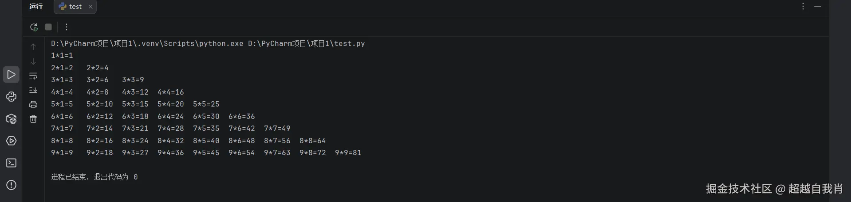This screenshot has width=851, height=202.
Task: Toggle soft-wrap for console output
Action: (x=33, y=76)
